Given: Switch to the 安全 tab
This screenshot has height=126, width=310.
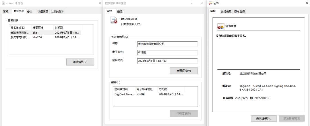Looking at the screenshot, I should (30, 12).
